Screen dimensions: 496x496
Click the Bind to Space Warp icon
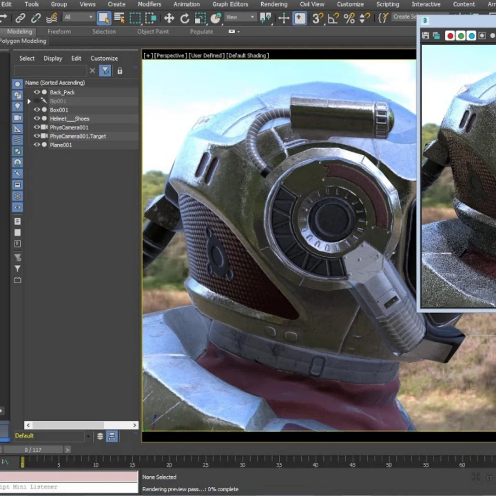(x=51, y=18)
